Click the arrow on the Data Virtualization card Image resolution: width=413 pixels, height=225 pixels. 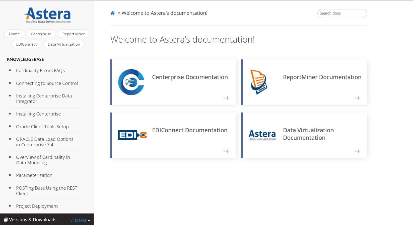click(x=357, y=151)
